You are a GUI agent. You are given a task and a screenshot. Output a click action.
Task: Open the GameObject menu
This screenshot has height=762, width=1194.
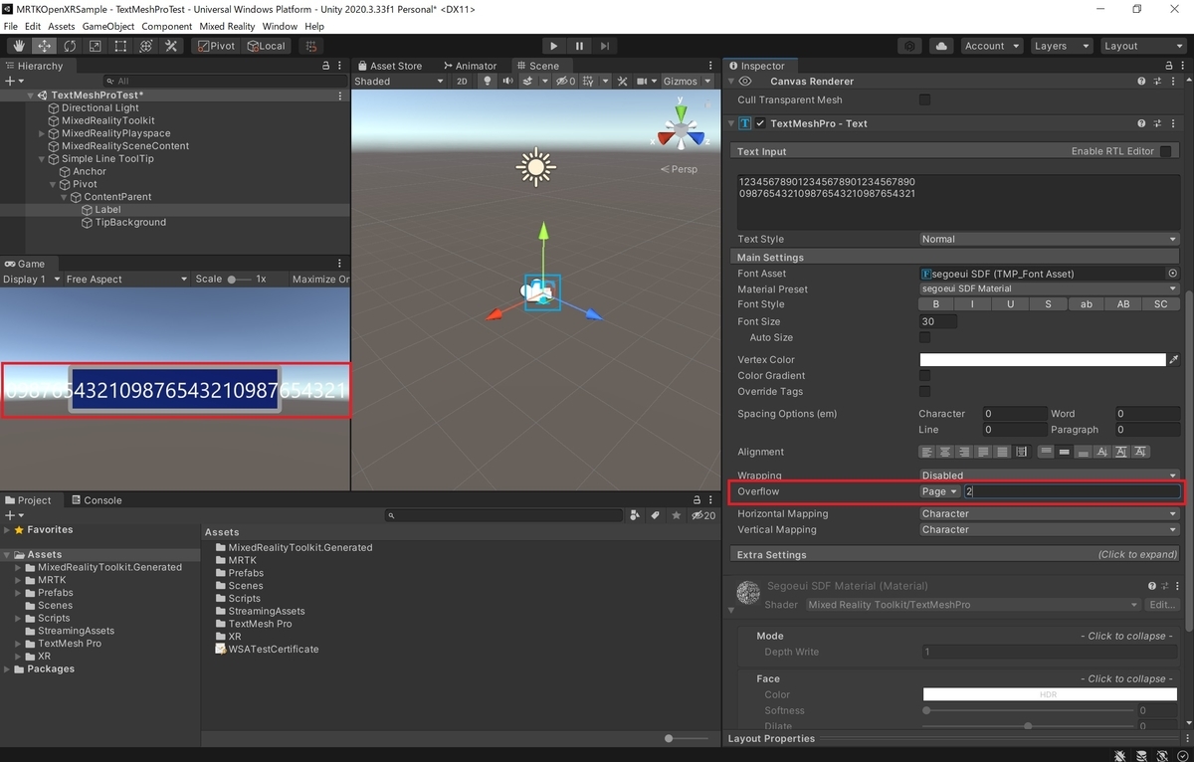[108, 26]
